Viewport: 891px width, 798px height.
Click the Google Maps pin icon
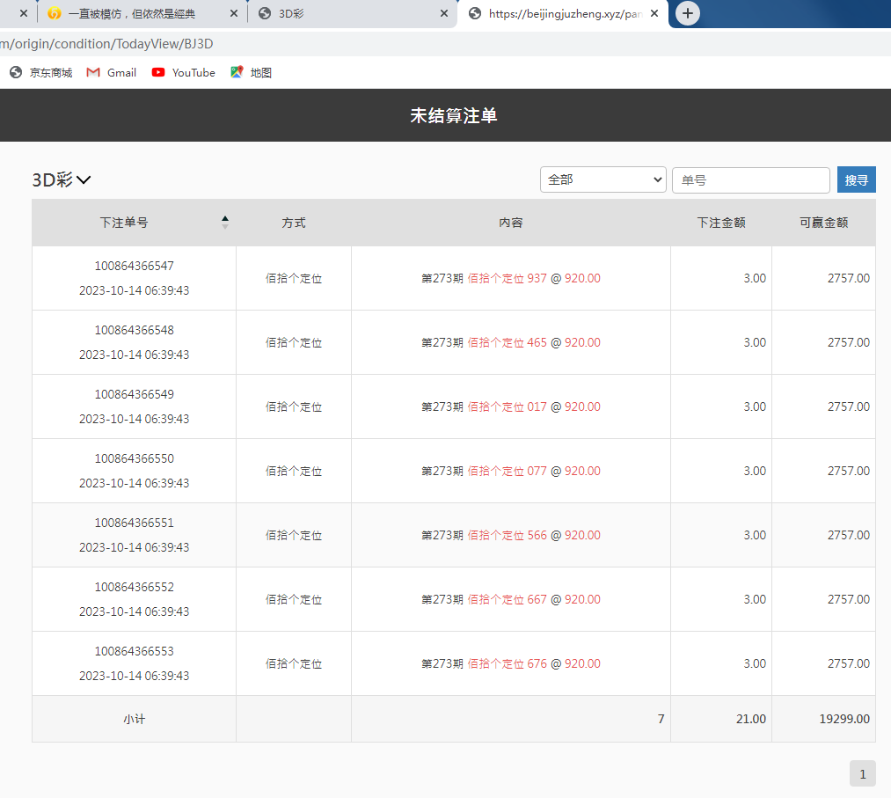click(x=237, y=72)
